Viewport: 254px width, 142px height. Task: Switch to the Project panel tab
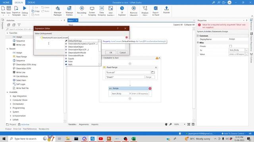coord(11,125)
